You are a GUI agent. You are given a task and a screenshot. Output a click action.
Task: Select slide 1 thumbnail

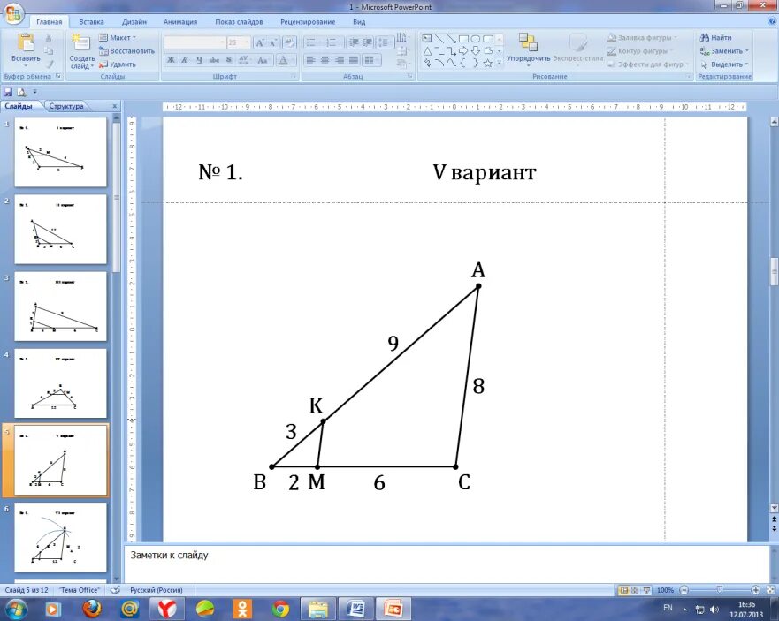point(61,152)
